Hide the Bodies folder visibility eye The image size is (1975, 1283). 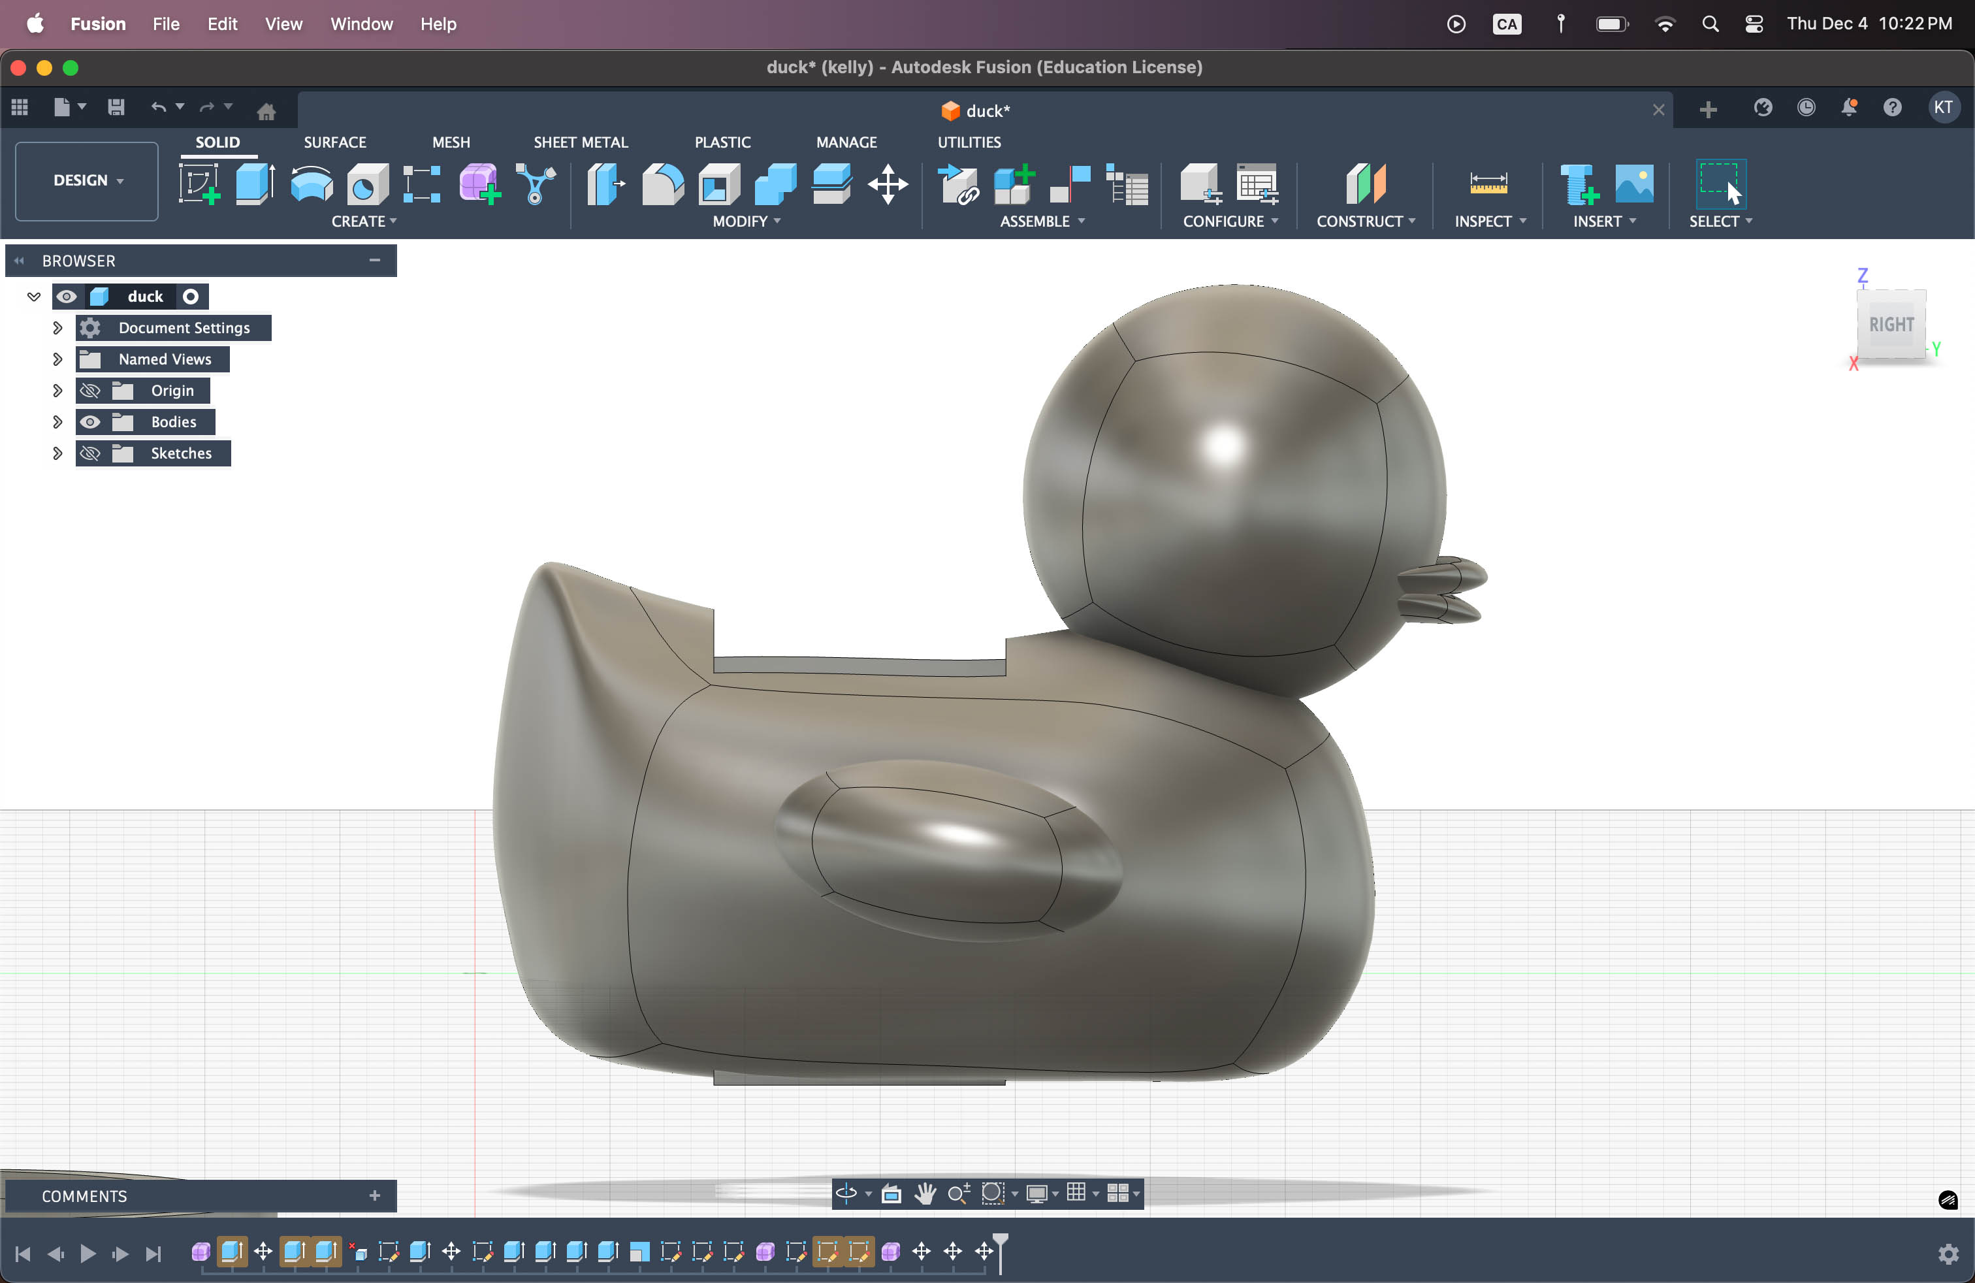(x=90, y=421)
